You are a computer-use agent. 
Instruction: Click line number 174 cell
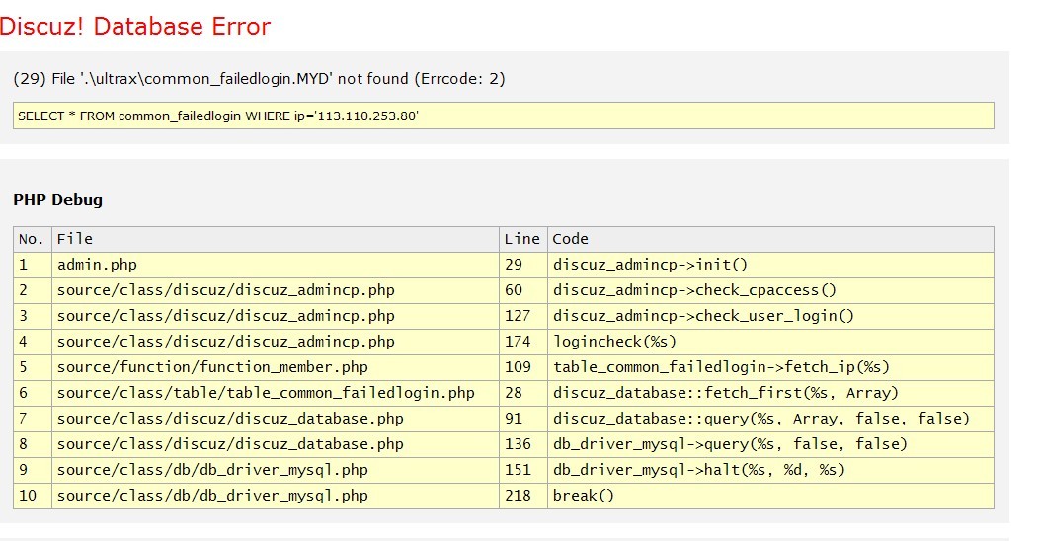click(523, 343)
